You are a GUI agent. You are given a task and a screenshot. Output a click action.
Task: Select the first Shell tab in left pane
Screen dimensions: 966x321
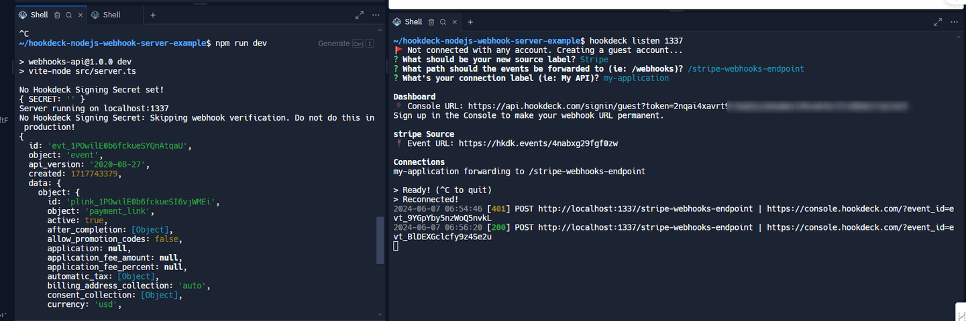[x=40, y=15]
